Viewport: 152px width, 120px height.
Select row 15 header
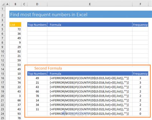tap(3, 73)
